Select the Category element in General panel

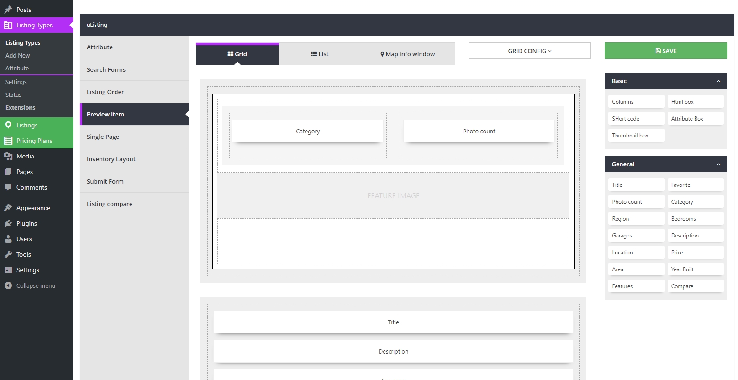coord(696,202)
